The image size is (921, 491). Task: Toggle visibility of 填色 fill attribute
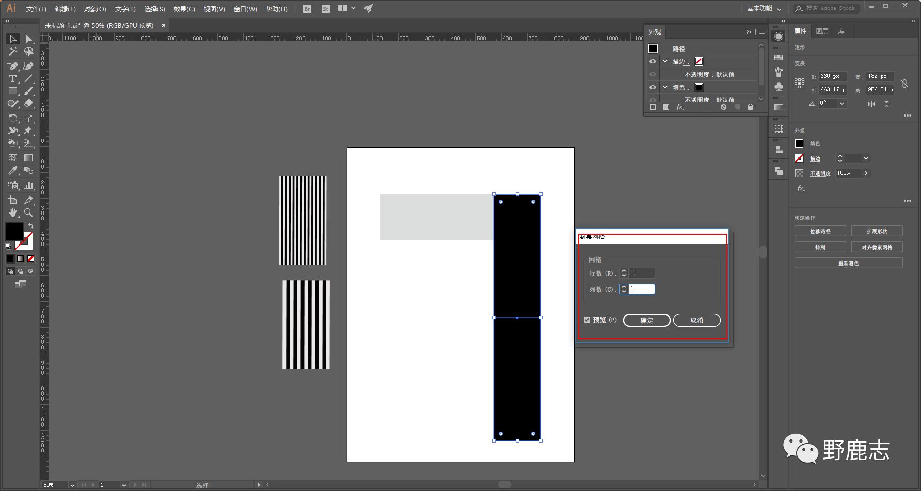pos(653,87)
